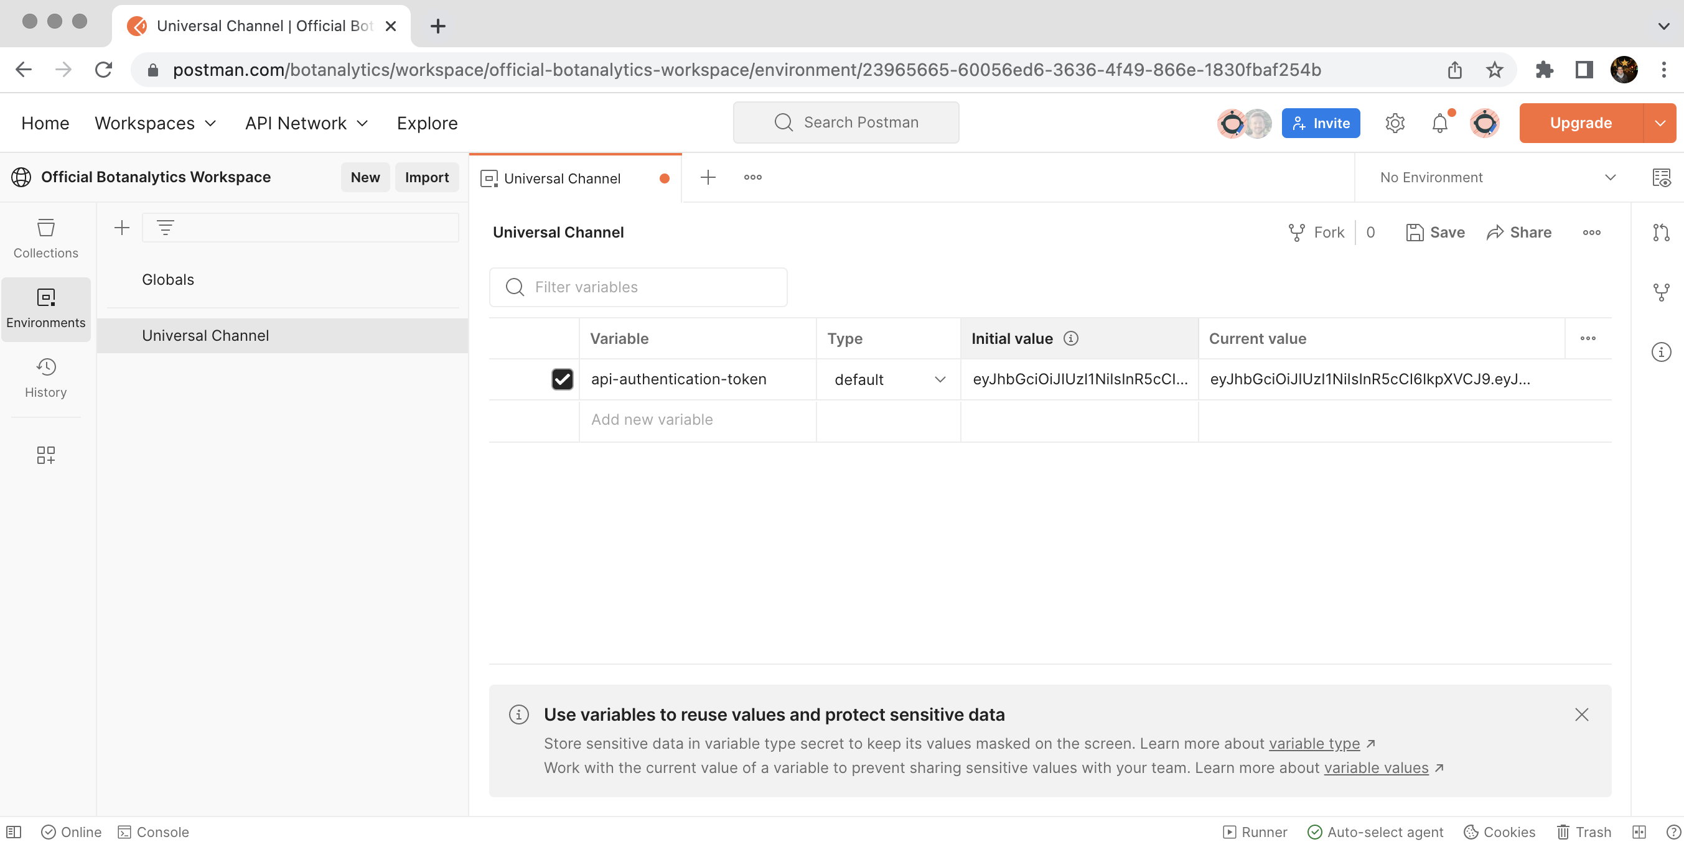Toggle the sidebar from status bar
1684x842 pixels.
click(14, 831)
